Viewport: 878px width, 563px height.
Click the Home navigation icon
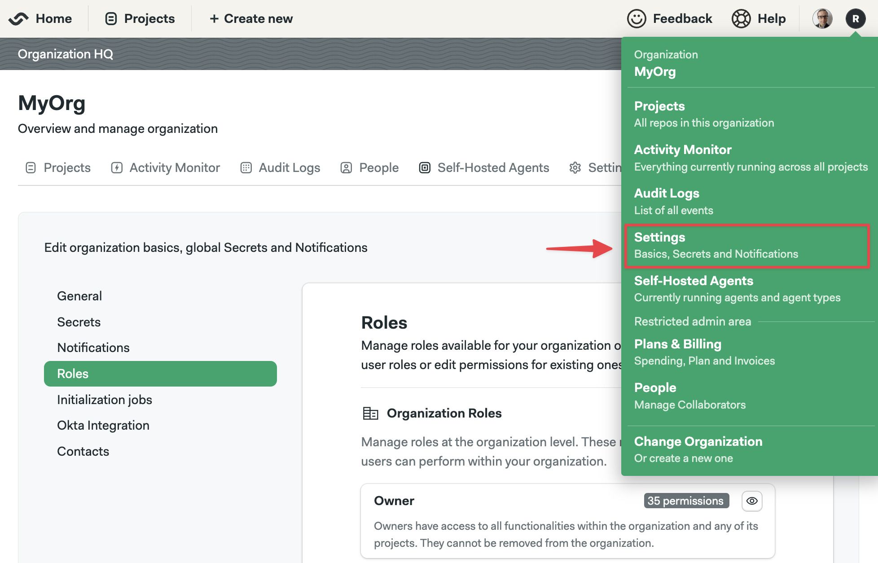17,17
